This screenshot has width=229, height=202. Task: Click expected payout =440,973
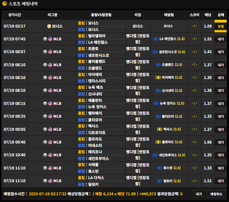tap(148, 194)
